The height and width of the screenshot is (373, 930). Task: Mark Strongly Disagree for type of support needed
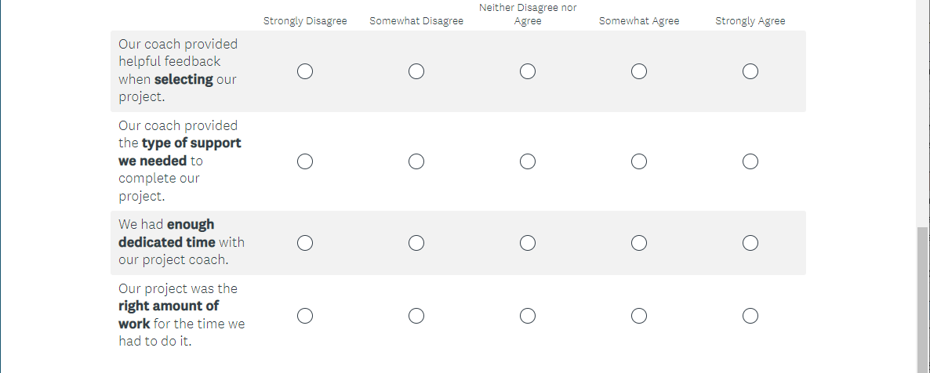[x=305, y=161]
